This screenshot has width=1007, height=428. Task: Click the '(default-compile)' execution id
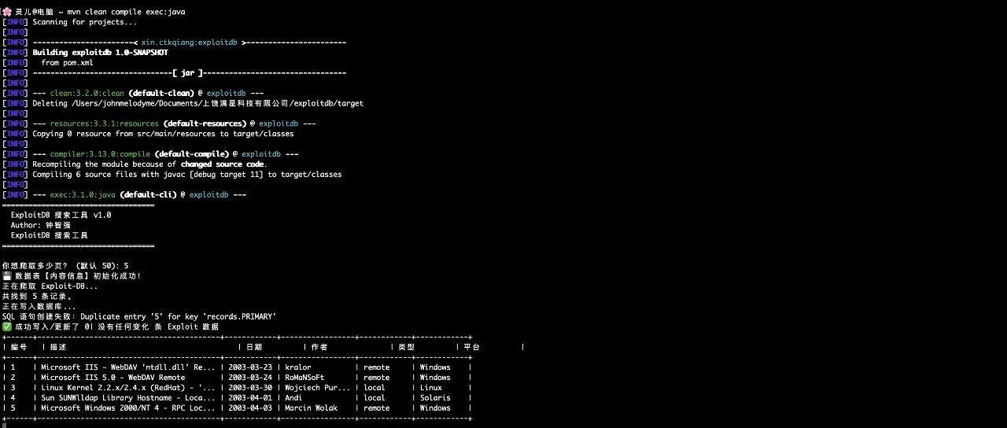191,153
